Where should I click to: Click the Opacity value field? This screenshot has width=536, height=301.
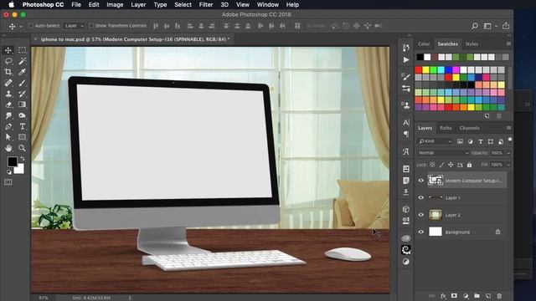(497, 153)
